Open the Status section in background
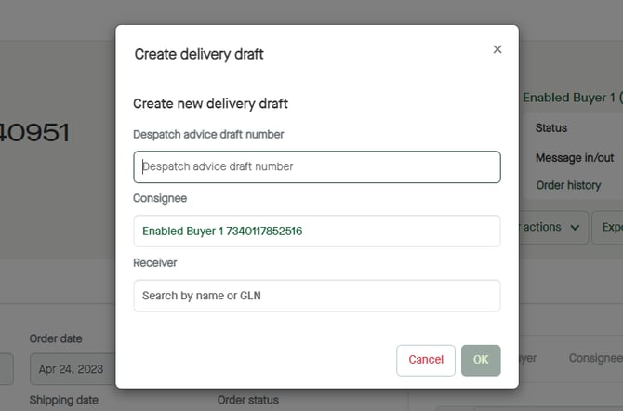The image size is (623, 411). click(x=551, y=127)
